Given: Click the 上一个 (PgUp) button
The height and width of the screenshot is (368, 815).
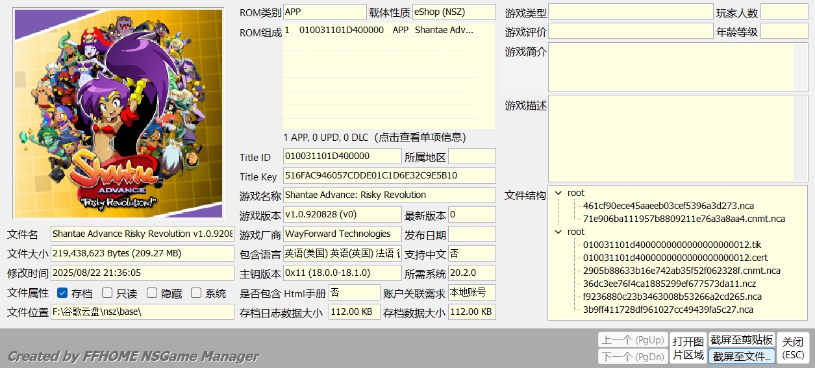Looking at the screenshot, I should click(632, 339).
